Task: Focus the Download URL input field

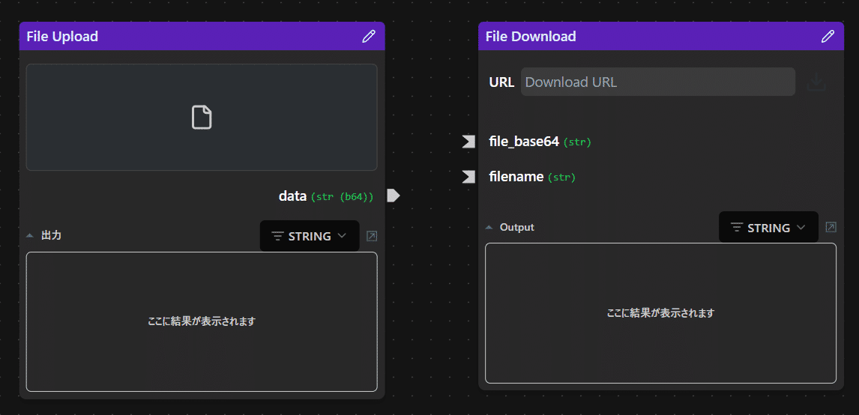Action: pos(657,82)
